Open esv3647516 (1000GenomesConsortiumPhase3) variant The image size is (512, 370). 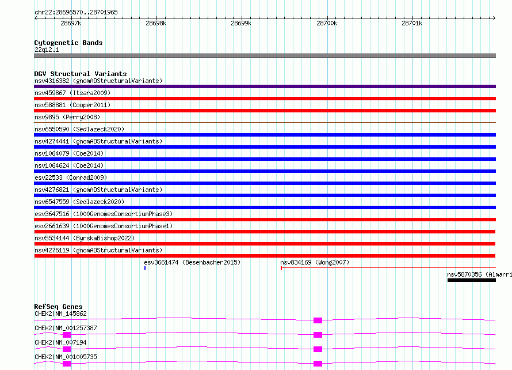click(x=104, y=214)
